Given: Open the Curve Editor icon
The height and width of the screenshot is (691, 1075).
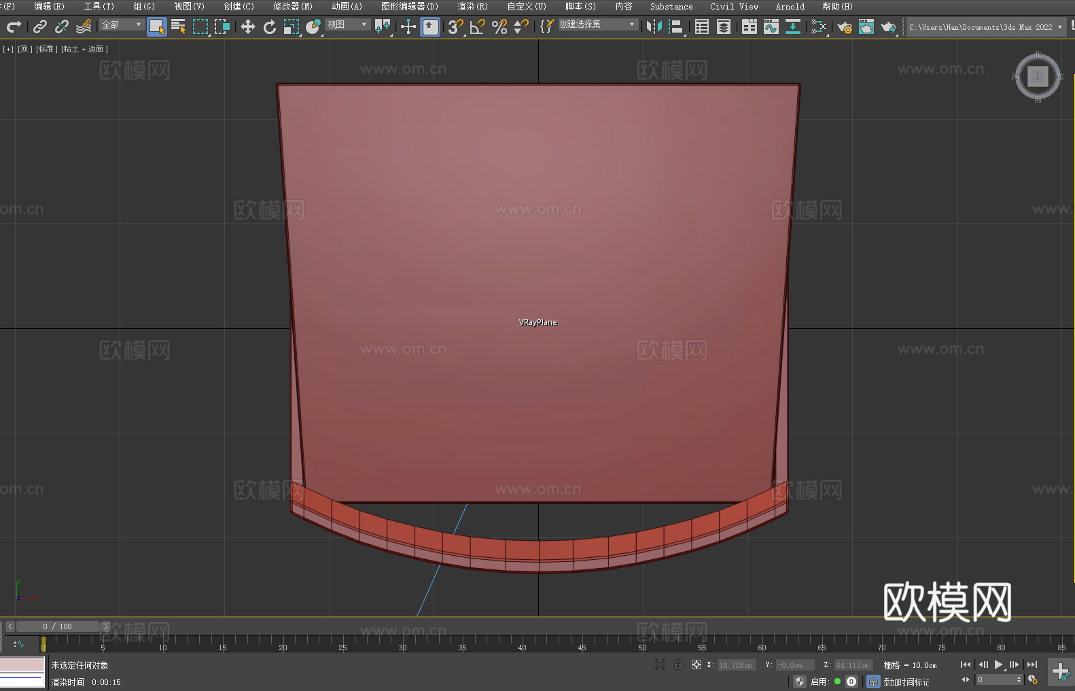Looking at the screenshot, I should pos(771,26).
